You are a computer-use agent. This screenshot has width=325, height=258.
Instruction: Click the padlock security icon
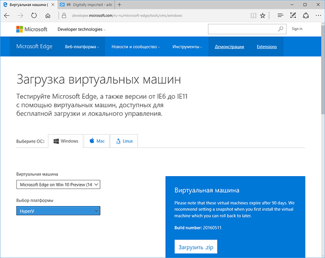[x=64, y=15]
